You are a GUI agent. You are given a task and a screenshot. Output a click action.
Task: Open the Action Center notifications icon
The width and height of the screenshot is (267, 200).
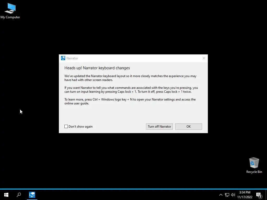pyautogui.click(x=259, y=195)
